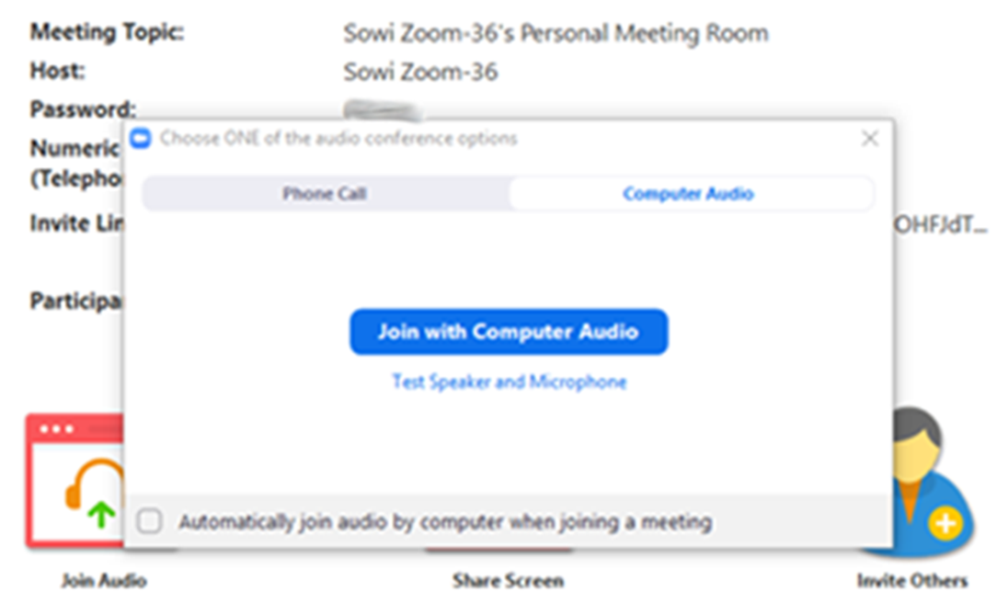Open Test Speaker and Microphone link
Viewport: 1008px width, 603px height.
(510, 381)
